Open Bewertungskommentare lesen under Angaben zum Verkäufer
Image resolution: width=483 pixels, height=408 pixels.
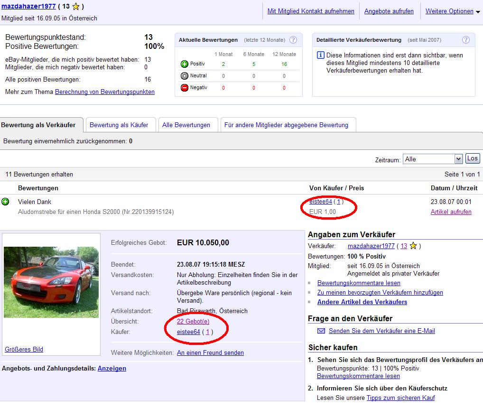(x=359, y=283)
